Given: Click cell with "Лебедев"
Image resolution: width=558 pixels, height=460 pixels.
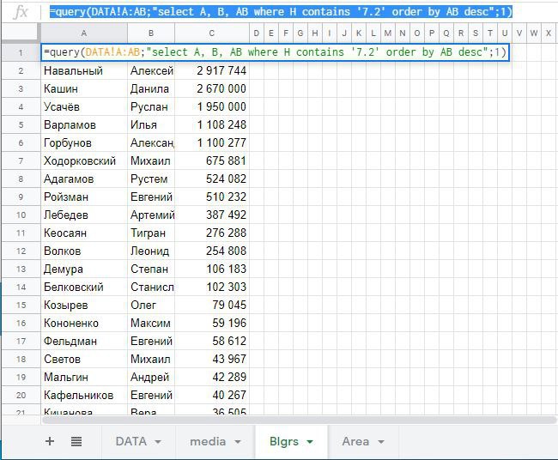Looking at the screenshot, I should tap(84, 215).
